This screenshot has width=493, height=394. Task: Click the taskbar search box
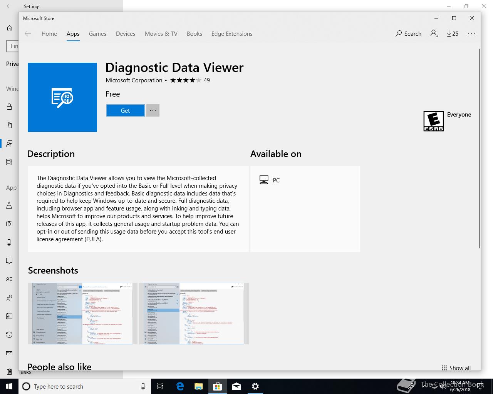pos(85,386)
